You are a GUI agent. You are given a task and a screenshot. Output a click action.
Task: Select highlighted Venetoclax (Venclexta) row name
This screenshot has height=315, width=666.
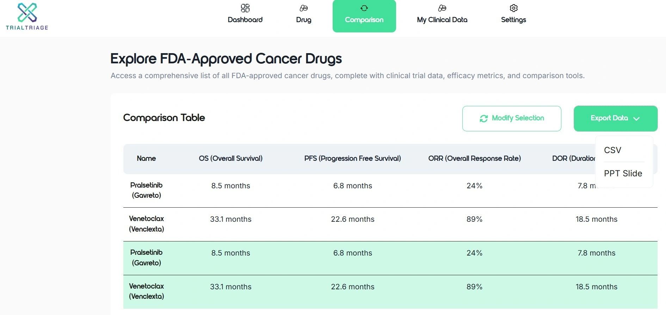coord(146,291)
